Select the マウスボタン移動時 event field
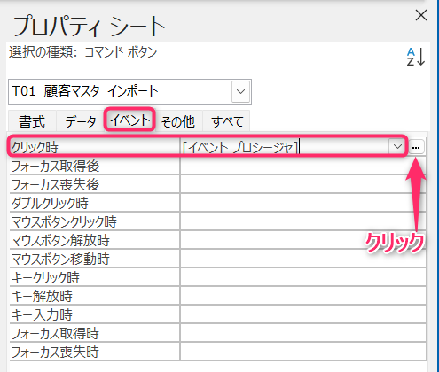This screenshot has width=439, height=372. pyautogui.click(x=303, y=259)
